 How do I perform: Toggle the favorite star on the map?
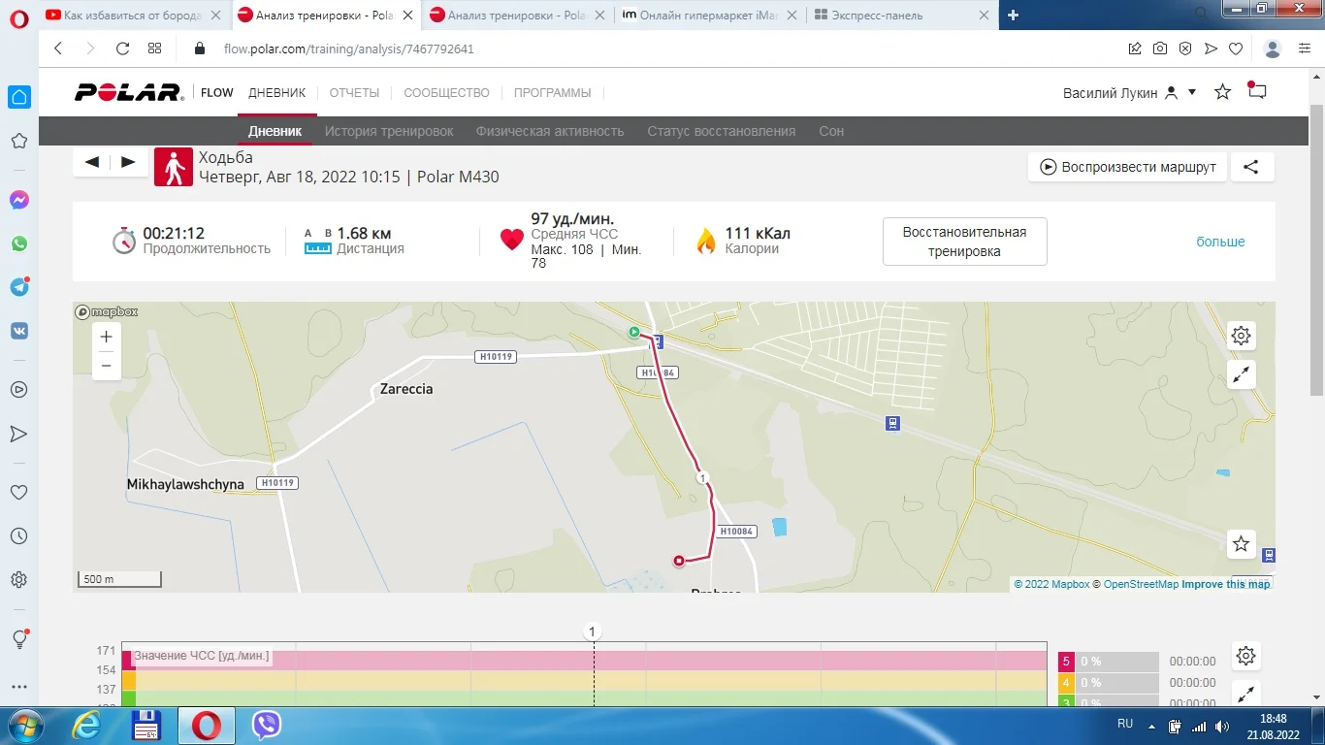(x=1242, y=544)
